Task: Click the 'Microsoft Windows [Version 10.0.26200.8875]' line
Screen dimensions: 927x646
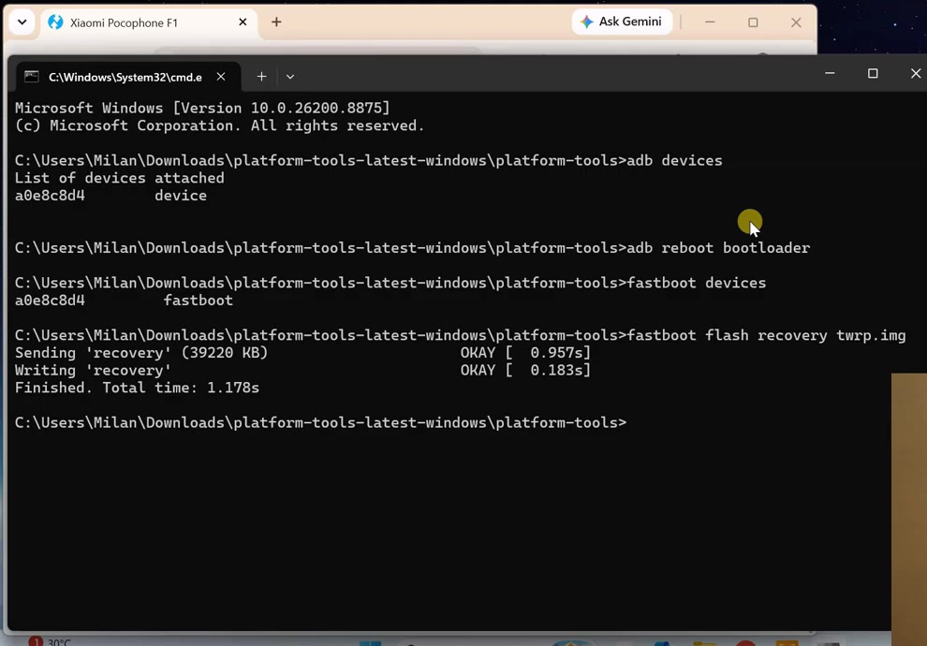Action: [x=202, y=109]
